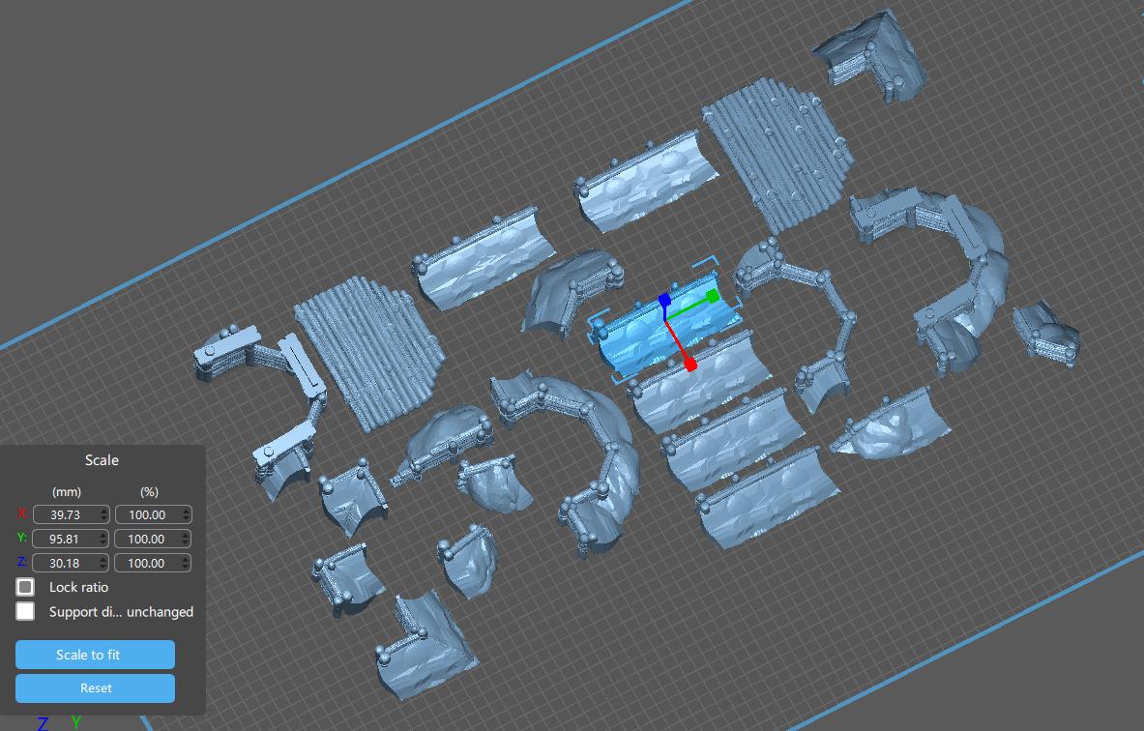The image size is (1144, 731).
Task: Click the Z size field showing 30.18
Action: click(x=64, y=563)
